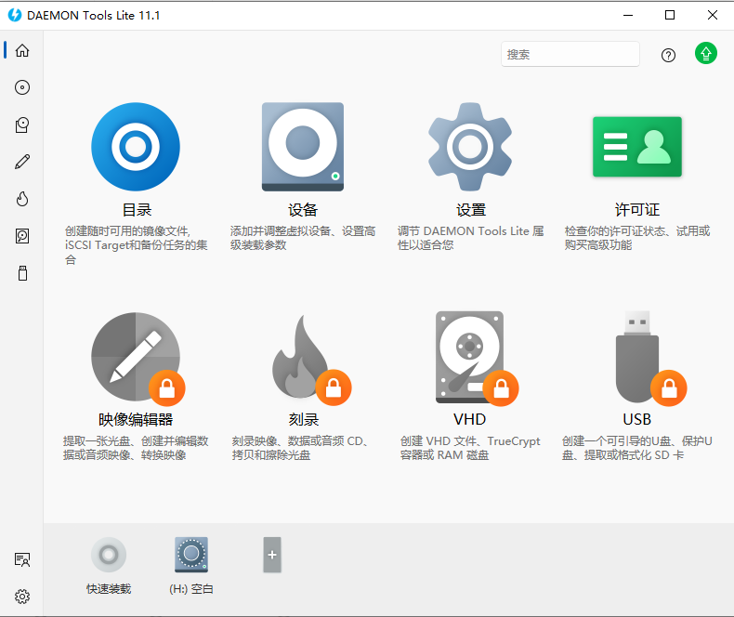This screenshot has width=734, height=617.
Task: Minimize the DAEMON Tools Lite window
Action: coord(628,15)
